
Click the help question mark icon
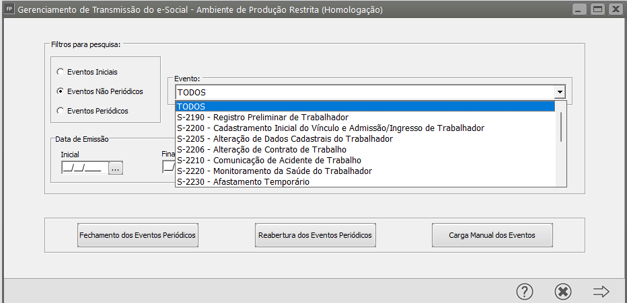pos(525,291)
